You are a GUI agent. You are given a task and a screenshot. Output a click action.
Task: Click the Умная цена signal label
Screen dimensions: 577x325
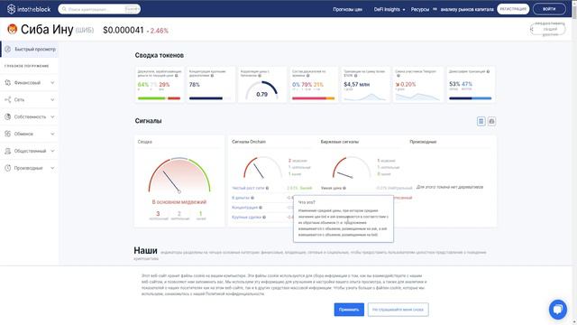pyautogui.click(x=331, y=188)
